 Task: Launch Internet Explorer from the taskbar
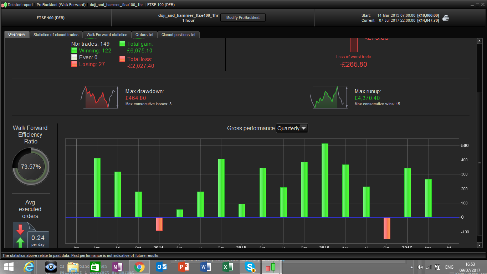(x=29, y=267)
